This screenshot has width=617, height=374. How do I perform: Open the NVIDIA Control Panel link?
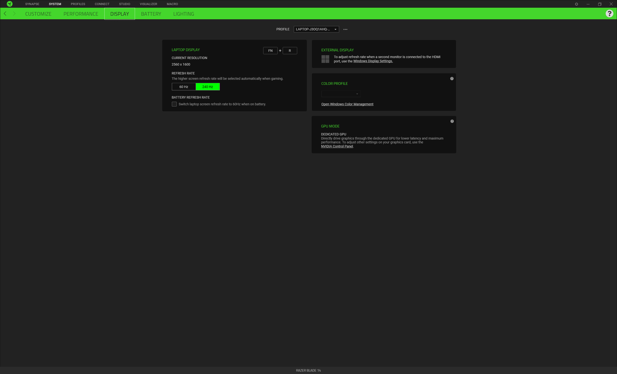pos(337,147)
